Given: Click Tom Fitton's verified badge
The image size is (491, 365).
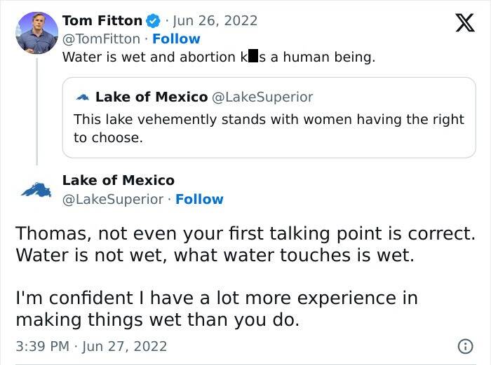Looking at the screenshot, I should [x=152, y=20].
